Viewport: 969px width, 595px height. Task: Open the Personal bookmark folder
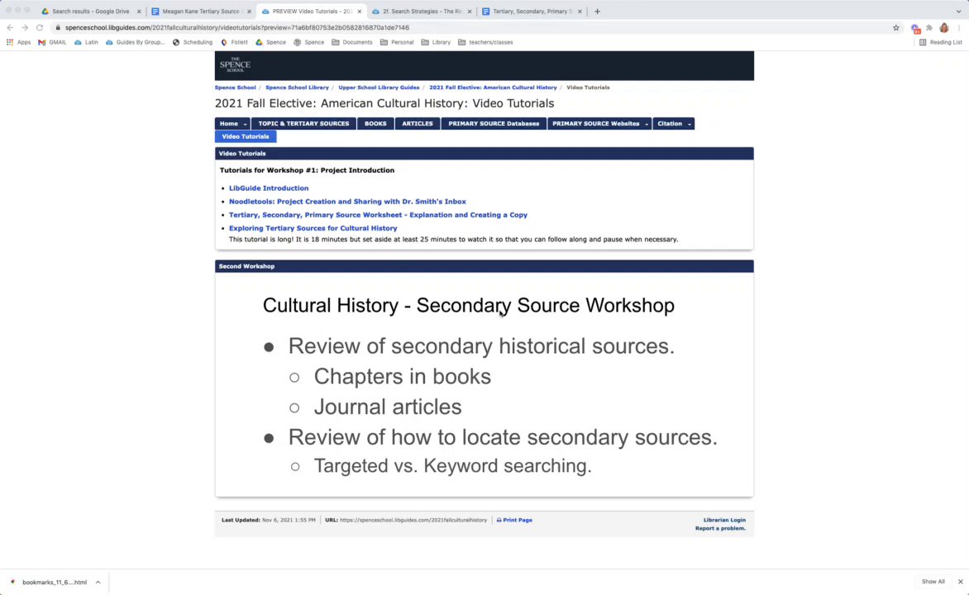pos(397,42)
